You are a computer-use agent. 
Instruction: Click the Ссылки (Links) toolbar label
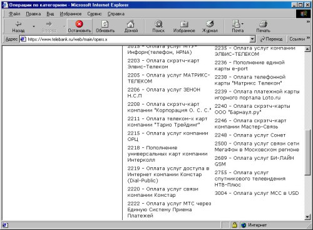click(297, 39)
